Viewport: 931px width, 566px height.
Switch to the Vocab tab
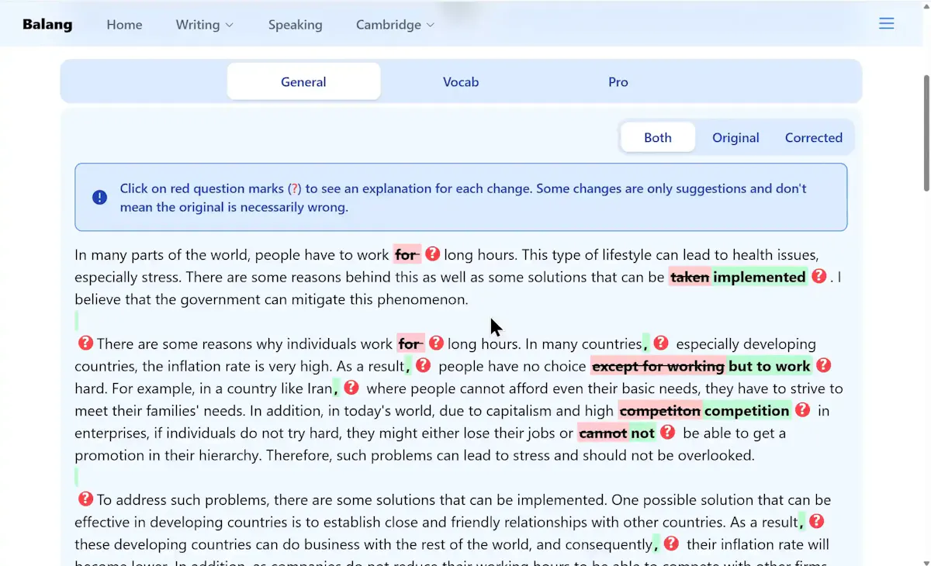click(461, 81)
